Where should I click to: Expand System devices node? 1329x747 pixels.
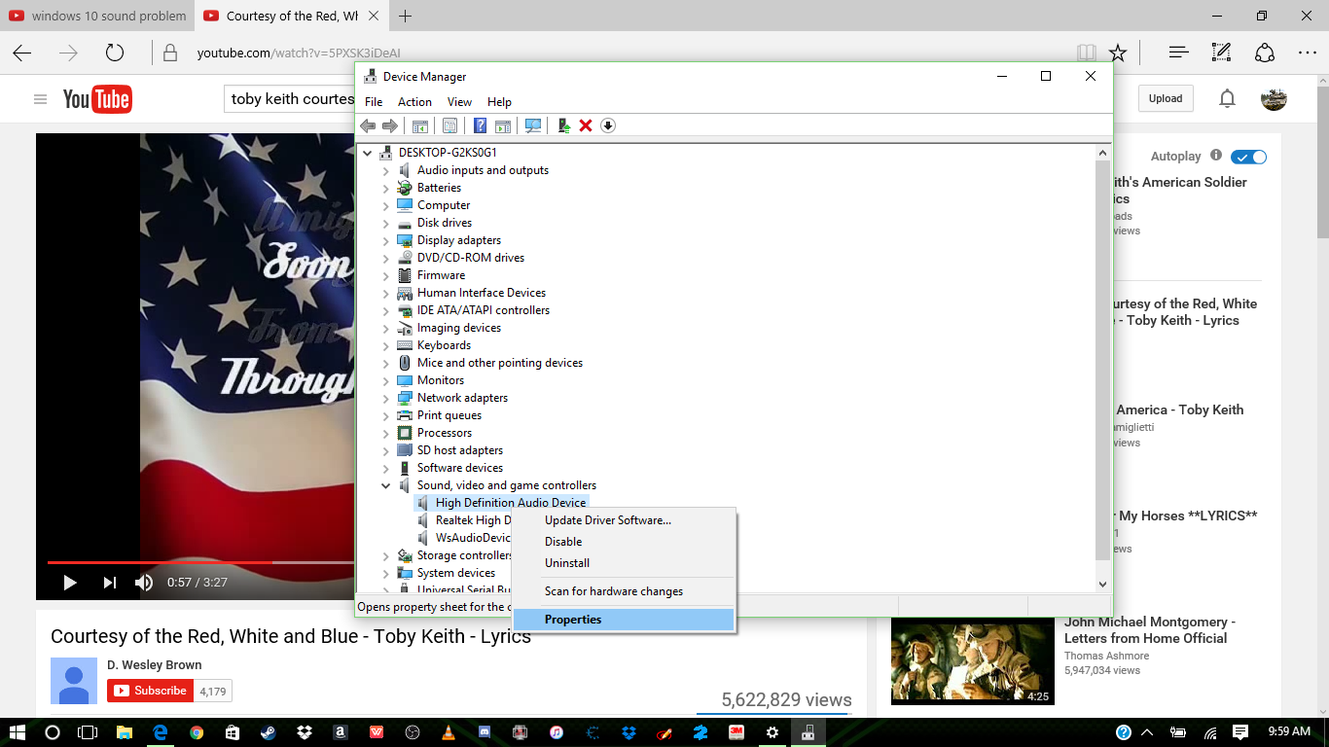pyautogui.click(x=386, y=573)
